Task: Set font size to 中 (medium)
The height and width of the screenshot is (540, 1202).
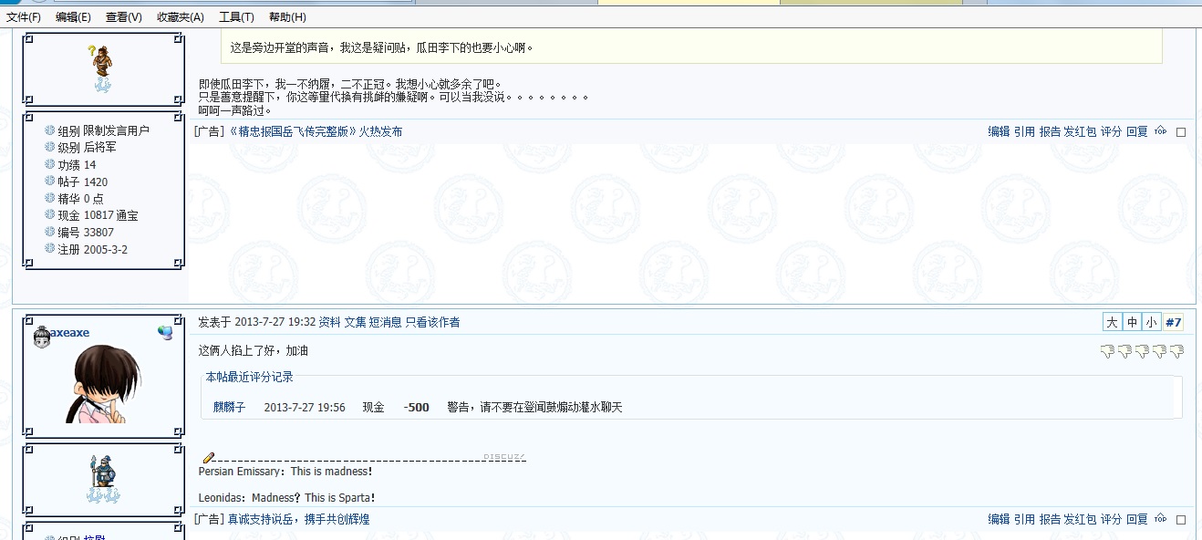Action: [x=1132, y=322]
